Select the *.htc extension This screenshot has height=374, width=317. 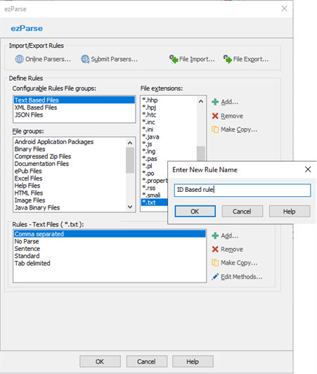coord(169,115)
